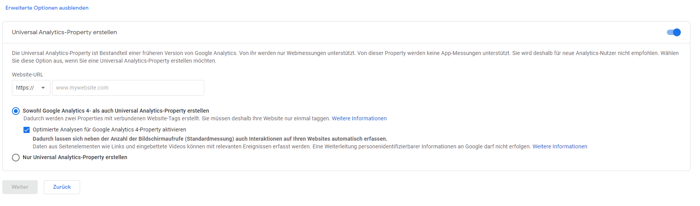Screen dimensions: 700x206
Task: Toggle Universal Analytics-Property erstellen switch
Action: click(673, 32)
